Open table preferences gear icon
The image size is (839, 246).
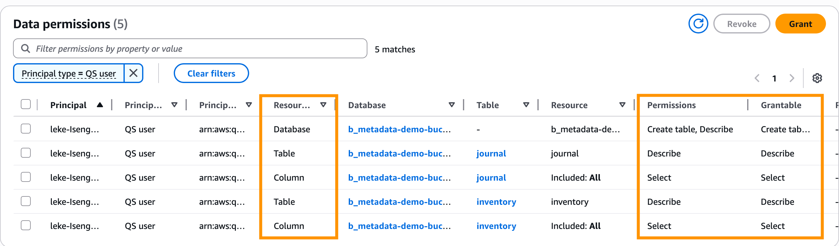click(x=817, y=78)
